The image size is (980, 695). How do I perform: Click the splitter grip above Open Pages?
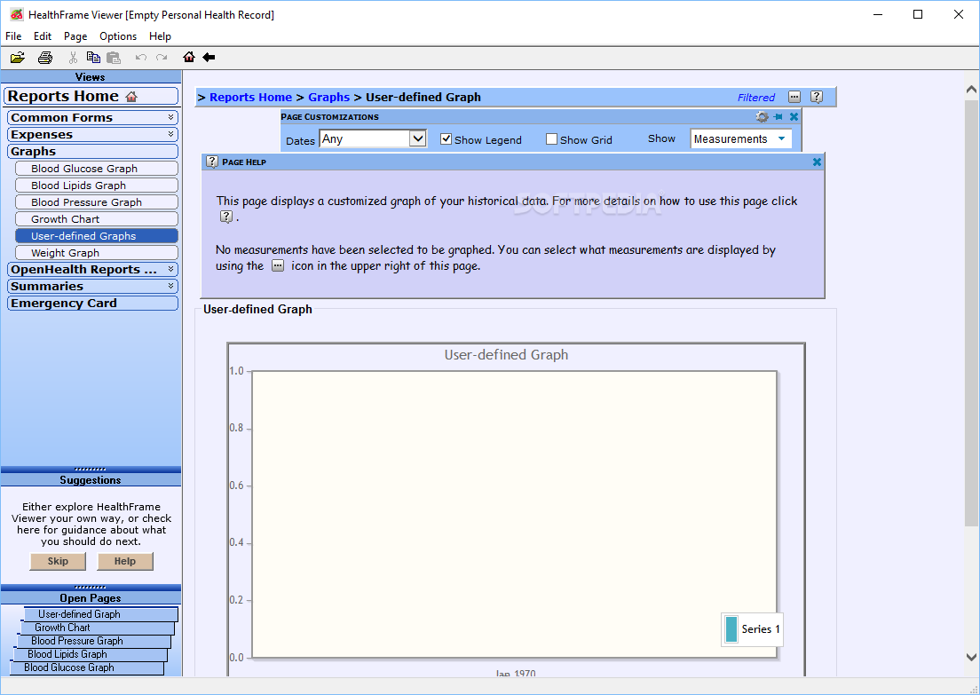coord(91,588)
